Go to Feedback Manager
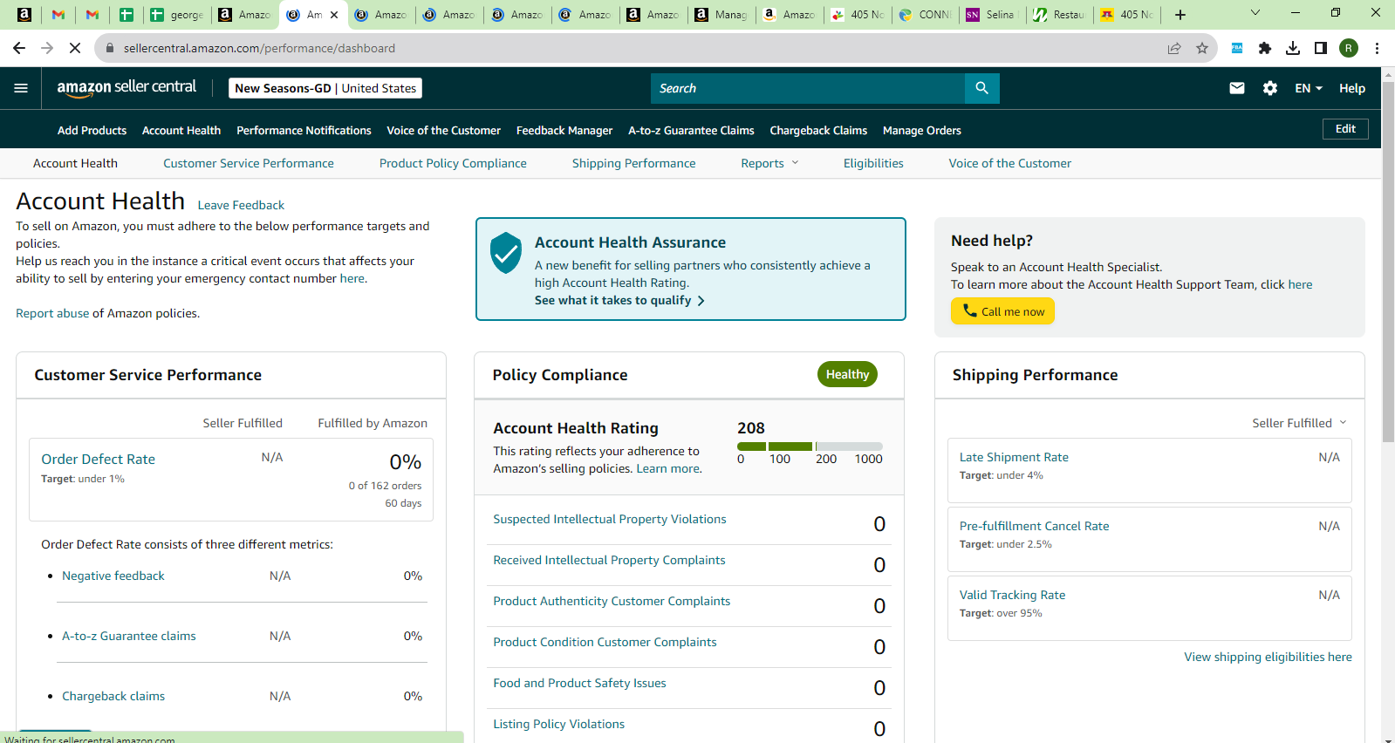The height and width of the screenshot is (743, 1395). [x=564, y=130]
